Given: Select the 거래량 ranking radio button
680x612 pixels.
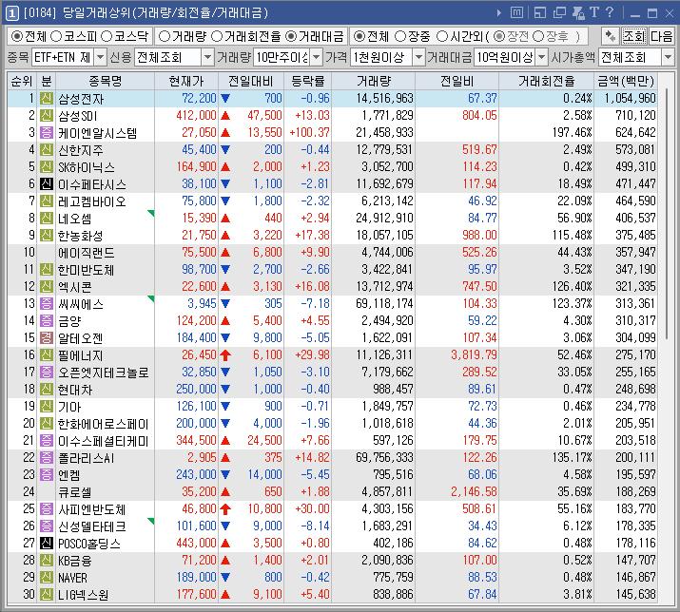Looking at the screenshot, I should click(165, 36).
